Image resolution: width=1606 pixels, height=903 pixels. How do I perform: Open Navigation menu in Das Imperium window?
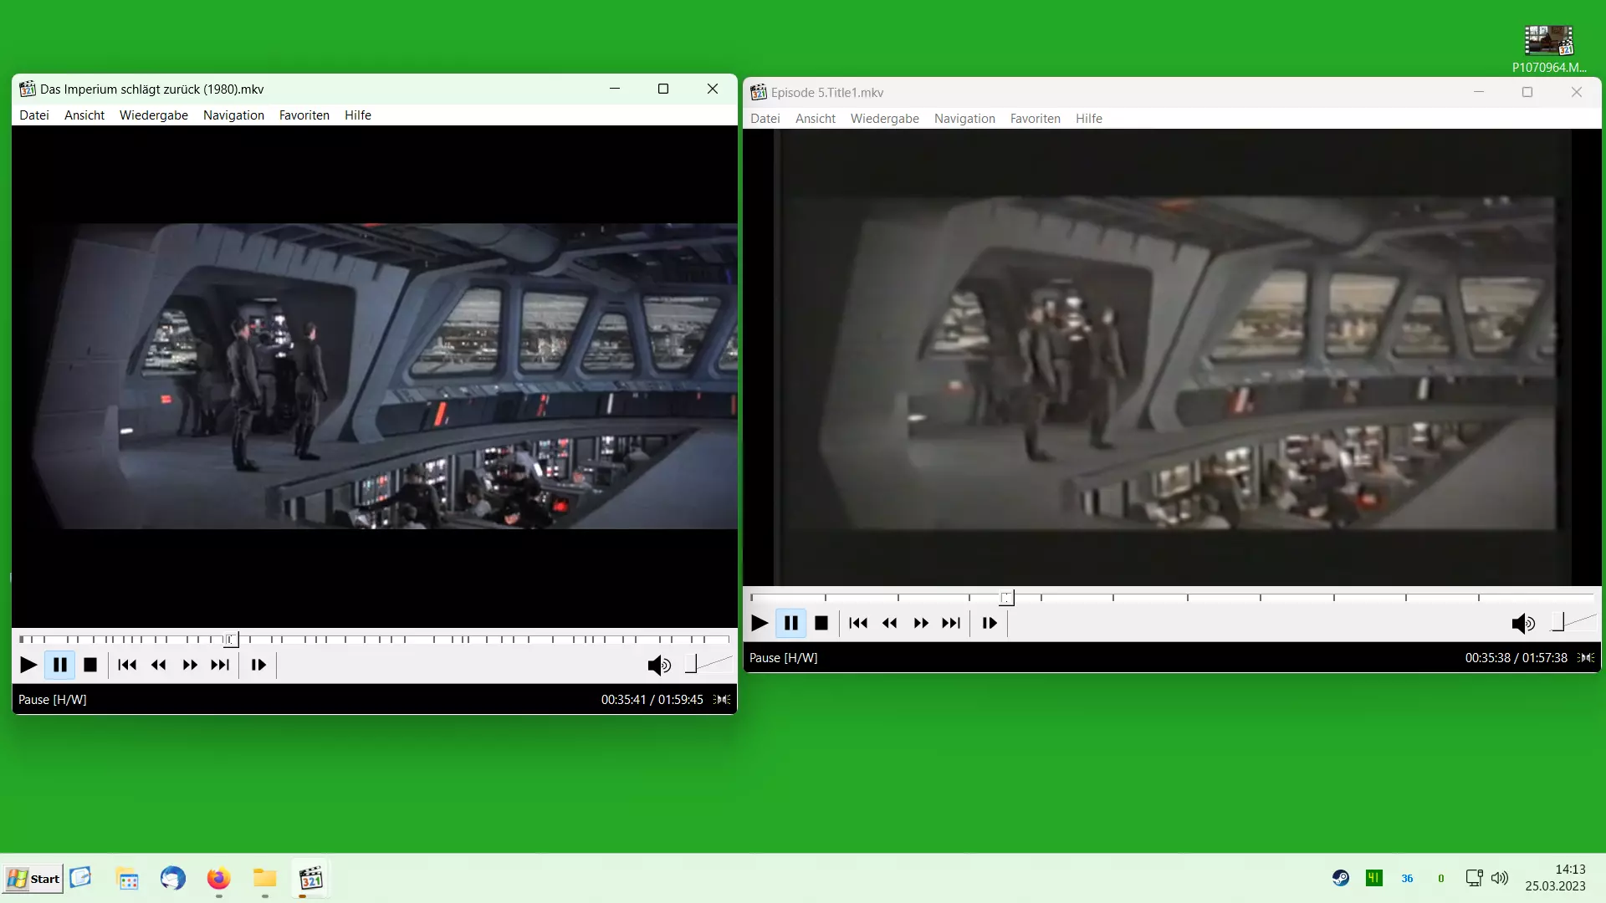click(233, 115)
